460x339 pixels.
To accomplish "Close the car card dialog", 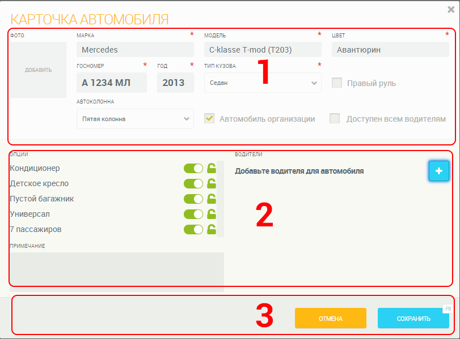I will tap(451, 9).
